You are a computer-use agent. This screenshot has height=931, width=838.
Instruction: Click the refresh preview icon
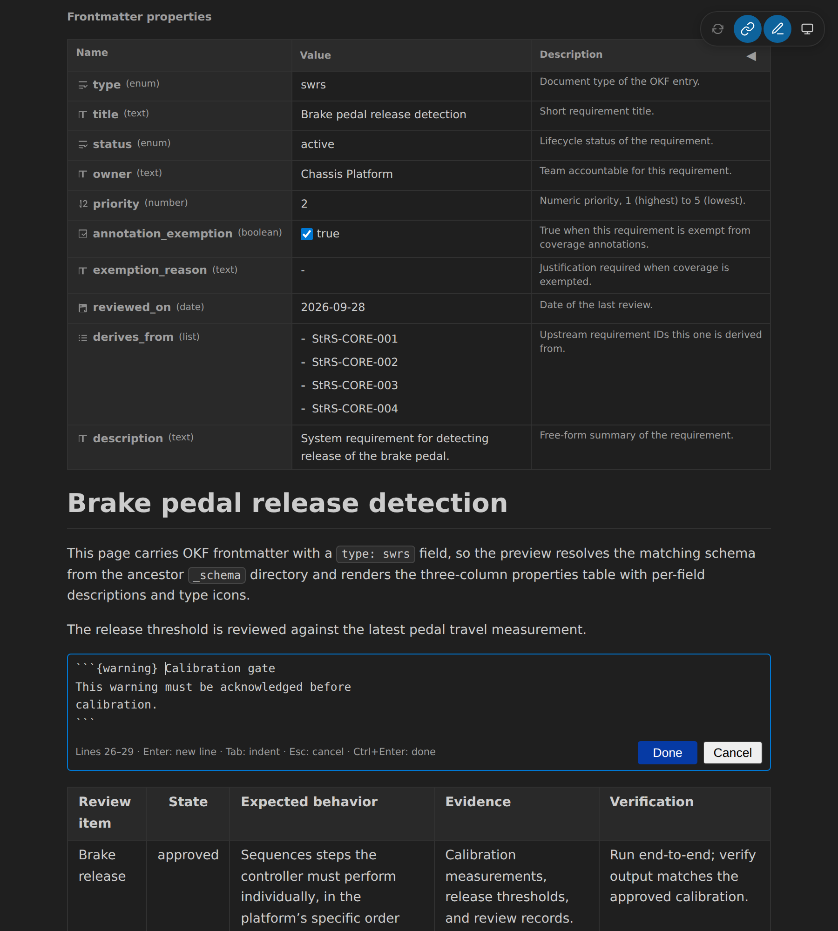[x=717, y=29]
